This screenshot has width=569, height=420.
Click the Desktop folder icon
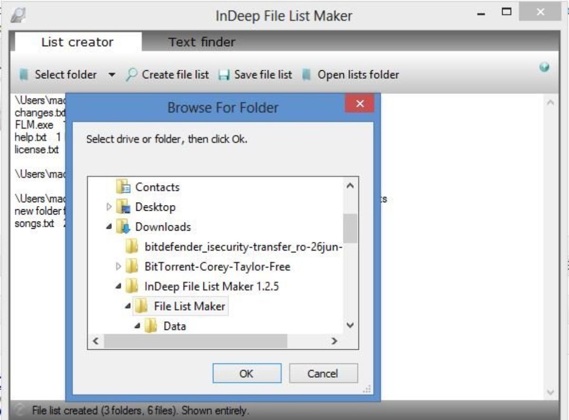123,207
